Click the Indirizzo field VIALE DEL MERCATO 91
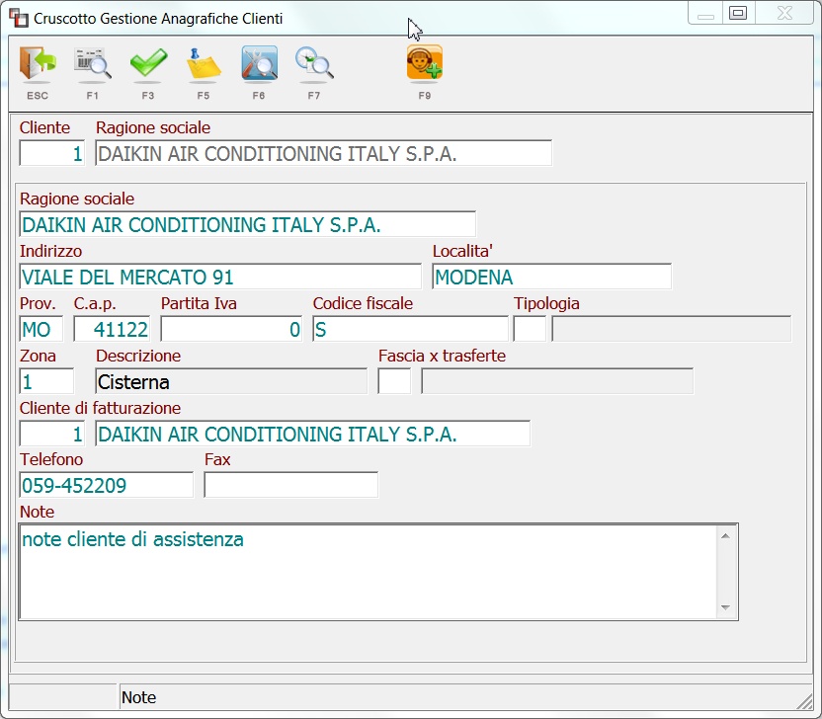822x719 pixels. coord(220,277)
